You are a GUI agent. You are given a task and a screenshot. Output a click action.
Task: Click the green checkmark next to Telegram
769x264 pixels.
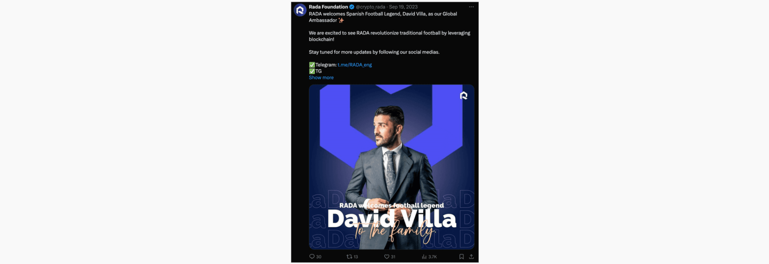[312, 65]
